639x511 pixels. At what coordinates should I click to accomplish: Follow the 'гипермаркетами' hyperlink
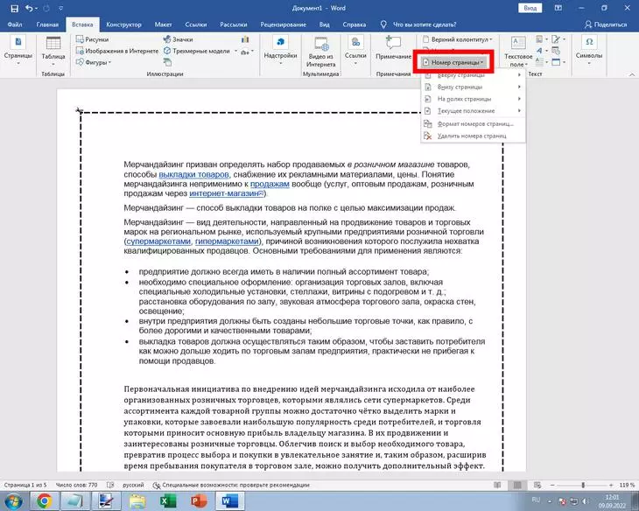[227, 241]
